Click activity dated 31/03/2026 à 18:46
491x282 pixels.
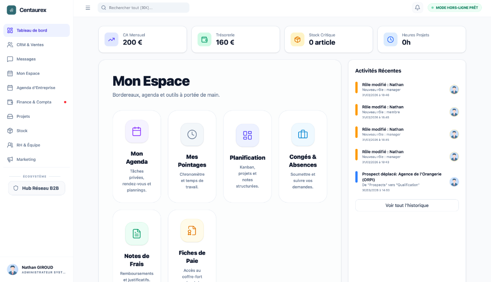407,90
